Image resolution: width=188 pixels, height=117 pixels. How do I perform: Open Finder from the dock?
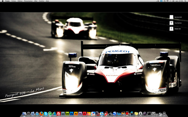pos(24,113)
